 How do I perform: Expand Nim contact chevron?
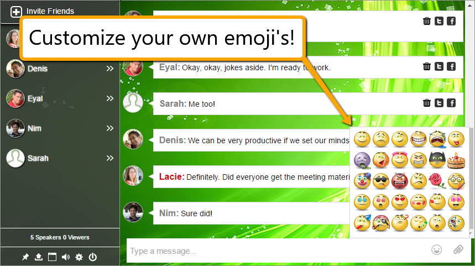(110, 128)
